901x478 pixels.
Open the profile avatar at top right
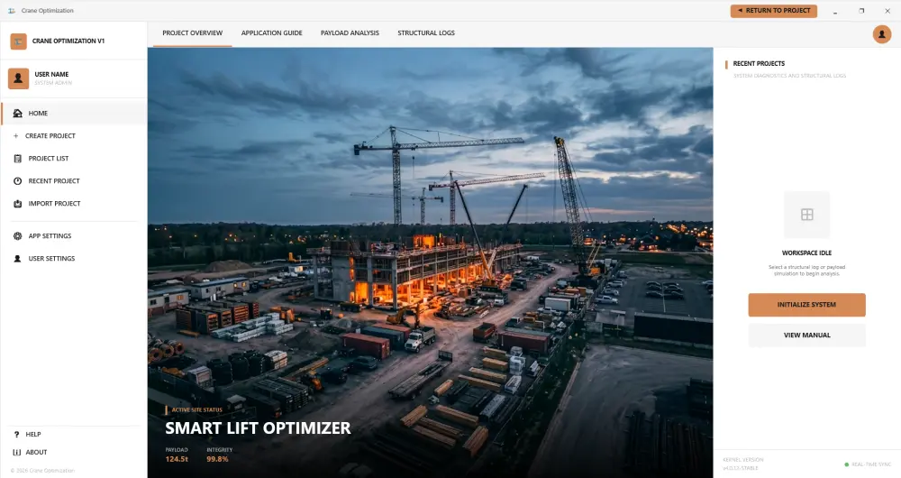click(x=882, y=34)
